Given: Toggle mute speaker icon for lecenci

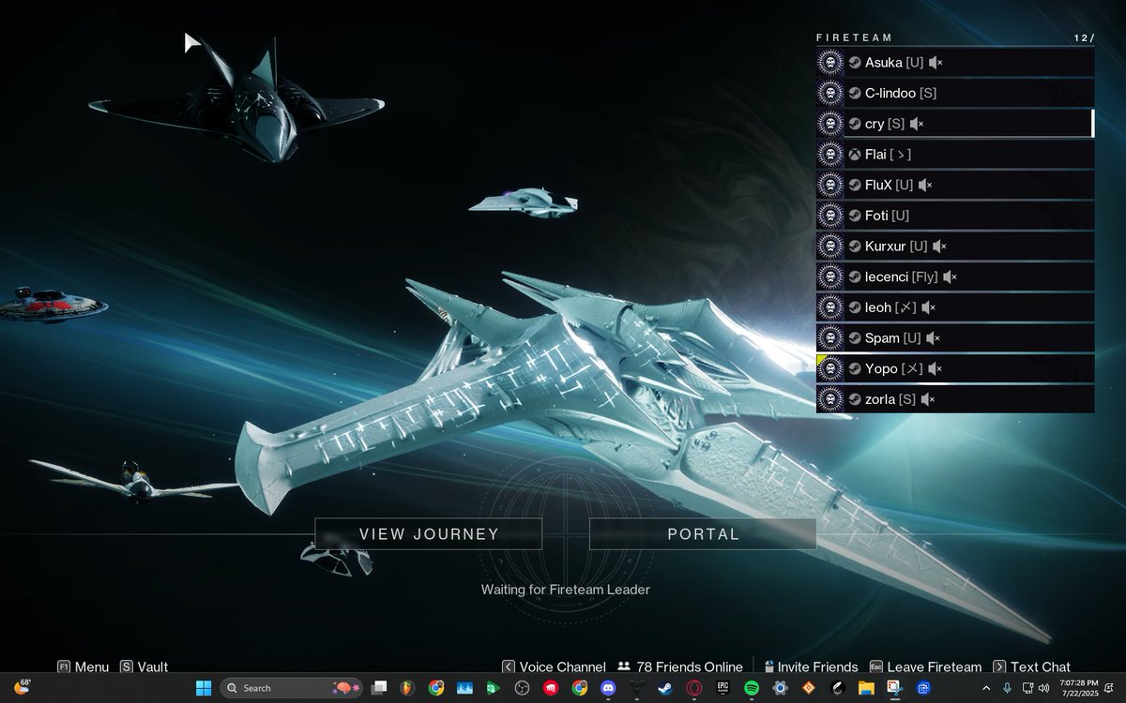Looking at the screenshot, I should point(950,277).
